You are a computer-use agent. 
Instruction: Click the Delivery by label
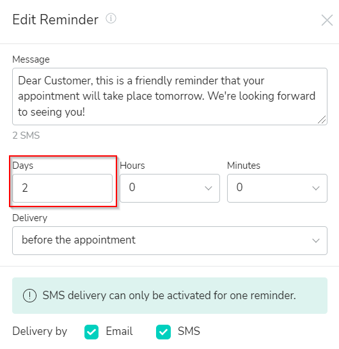(40, 331)
